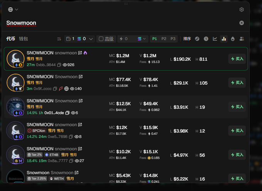Enable the 高级 checkbox

point(101,39)
